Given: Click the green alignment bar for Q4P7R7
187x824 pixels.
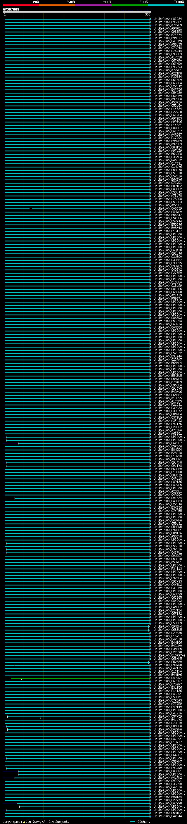Looking at the screenshot, I should click(81, 678).
